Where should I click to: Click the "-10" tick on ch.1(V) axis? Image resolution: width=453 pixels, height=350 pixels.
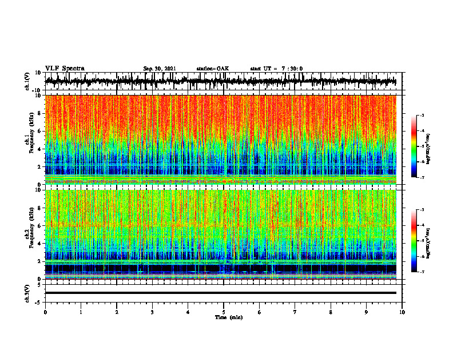(x=37, y=90)
